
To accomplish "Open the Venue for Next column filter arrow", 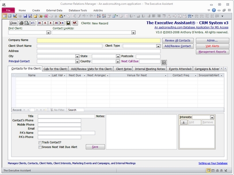I will 165,76.
